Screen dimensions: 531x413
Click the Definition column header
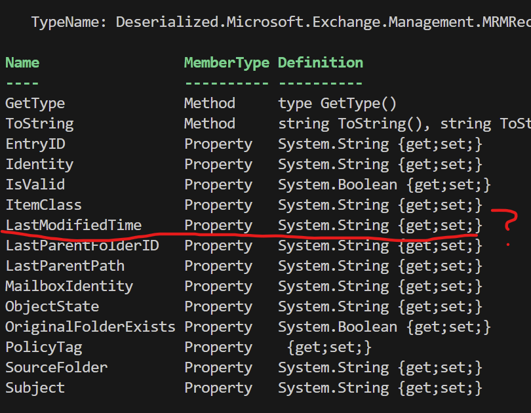[320, 63]
